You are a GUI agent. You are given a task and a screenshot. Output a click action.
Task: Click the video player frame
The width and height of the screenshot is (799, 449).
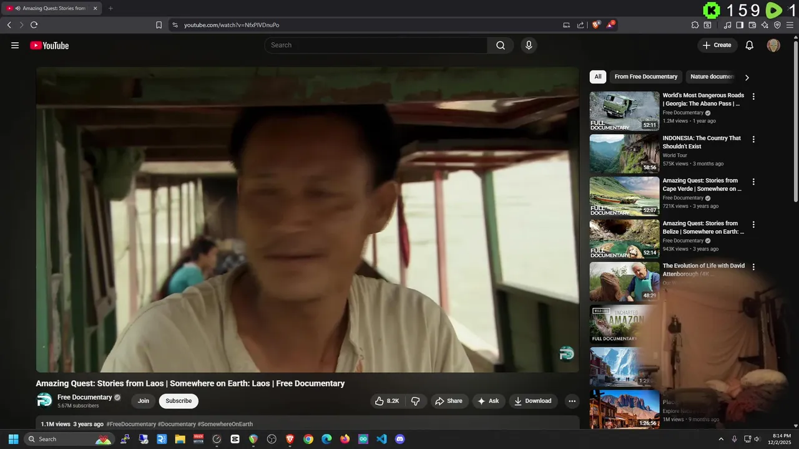pyautogui.click(x=308, y=220)
